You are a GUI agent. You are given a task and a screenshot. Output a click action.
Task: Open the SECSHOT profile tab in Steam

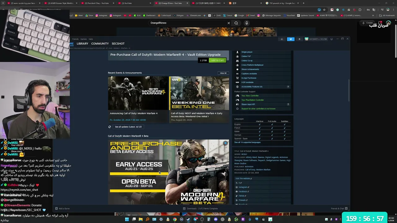point(118,44)
